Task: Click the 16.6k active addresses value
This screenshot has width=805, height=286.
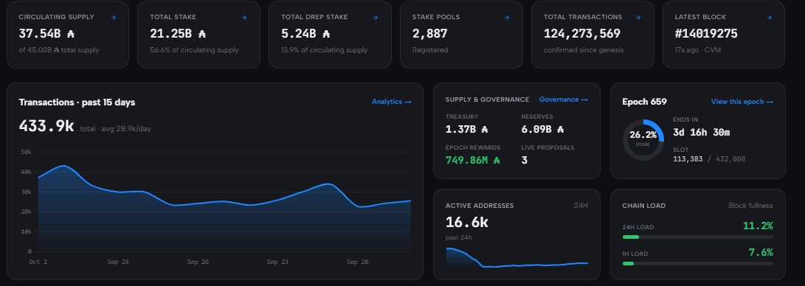Action: click(x=466, y=223)
